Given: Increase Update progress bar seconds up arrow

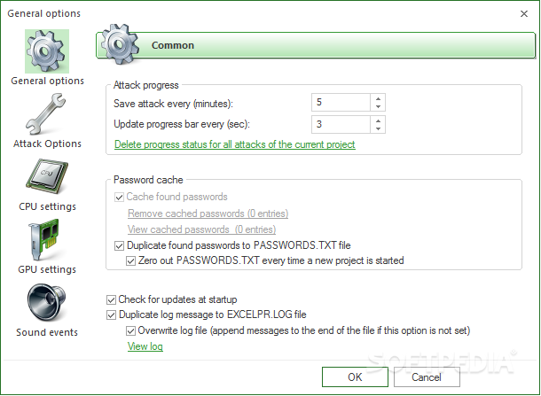Looking at the screenshot, I should click(x=378, y=120).
